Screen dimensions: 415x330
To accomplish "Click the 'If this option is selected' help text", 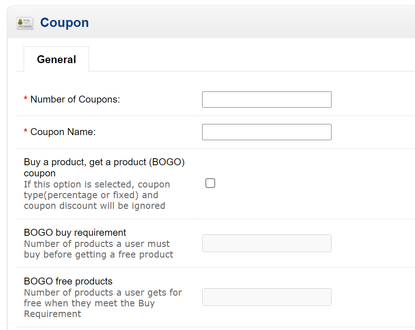I will point(97,195).
